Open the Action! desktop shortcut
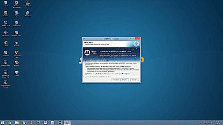The height and width of the screenshot is (125, 223). pyautogui.click(x=6, y=14)
